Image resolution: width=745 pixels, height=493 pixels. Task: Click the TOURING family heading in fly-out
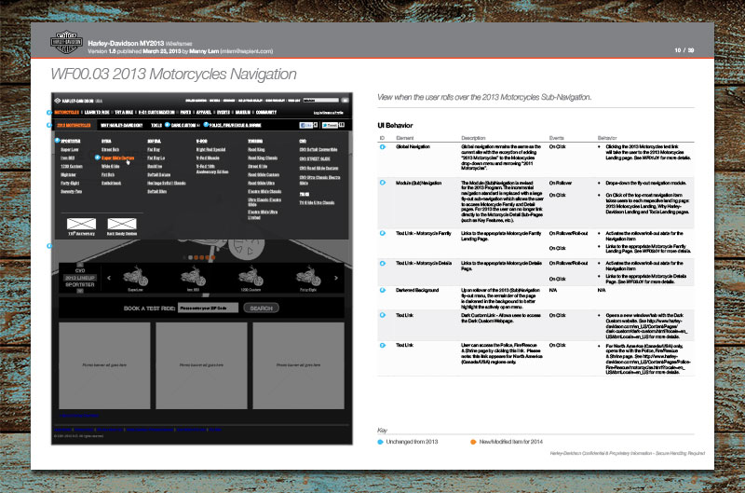click(255, 142)
